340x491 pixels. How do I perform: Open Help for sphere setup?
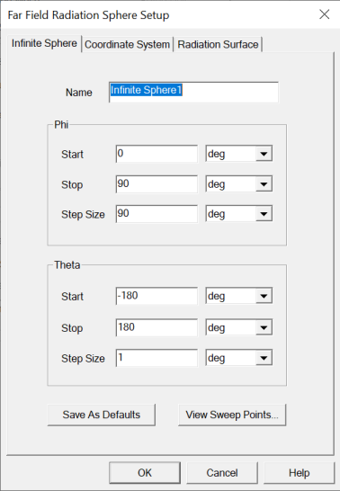tap(300, 472)
